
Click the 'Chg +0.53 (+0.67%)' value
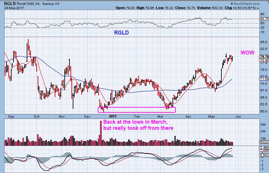click(x=240, y=8)
